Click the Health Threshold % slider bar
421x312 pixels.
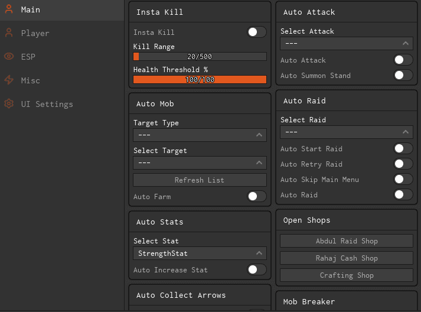[x=200, y=80]
